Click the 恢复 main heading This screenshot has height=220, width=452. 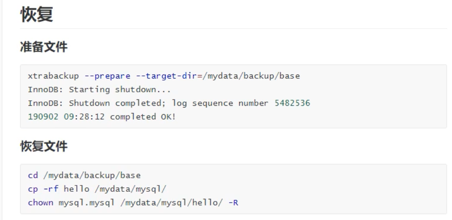[37, 14]
